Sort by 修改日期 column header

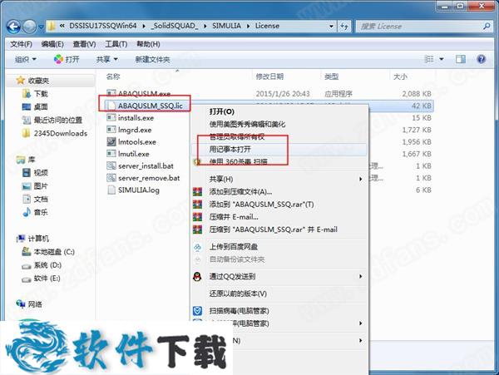tap(269, 76)
